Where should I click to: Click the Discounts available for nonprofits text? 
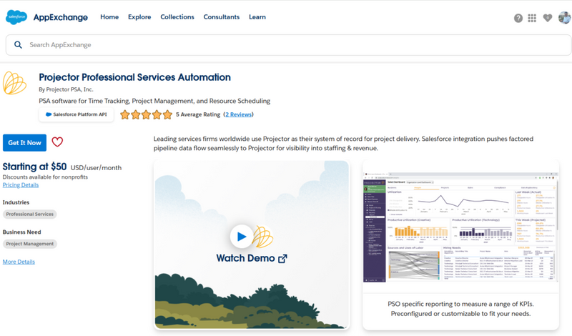[x=45, y=177]
